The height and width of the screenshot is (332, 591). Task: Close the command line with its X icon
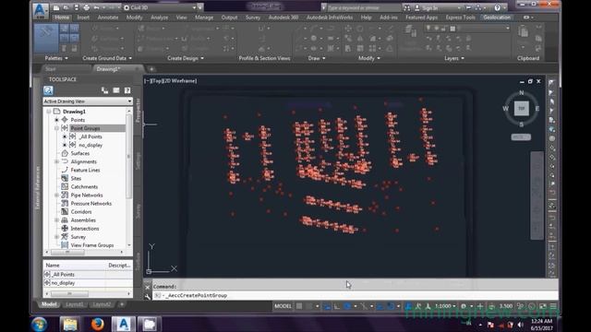tap(148, 287)
